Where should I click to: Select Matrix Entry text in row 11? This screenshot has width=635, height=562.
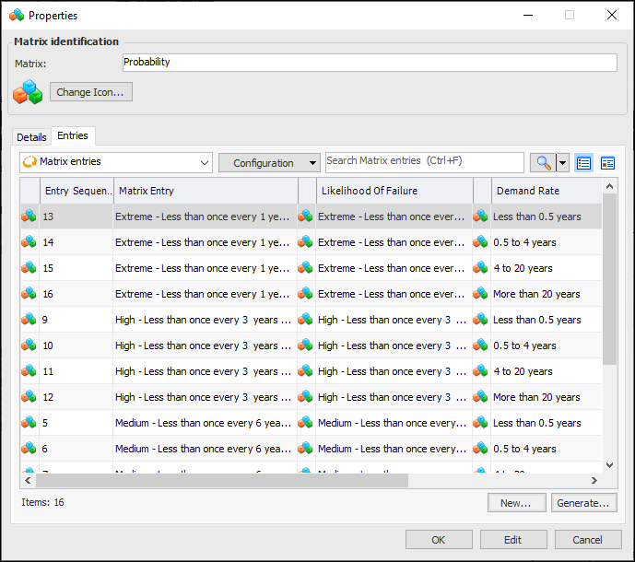[x=204, y=371]
